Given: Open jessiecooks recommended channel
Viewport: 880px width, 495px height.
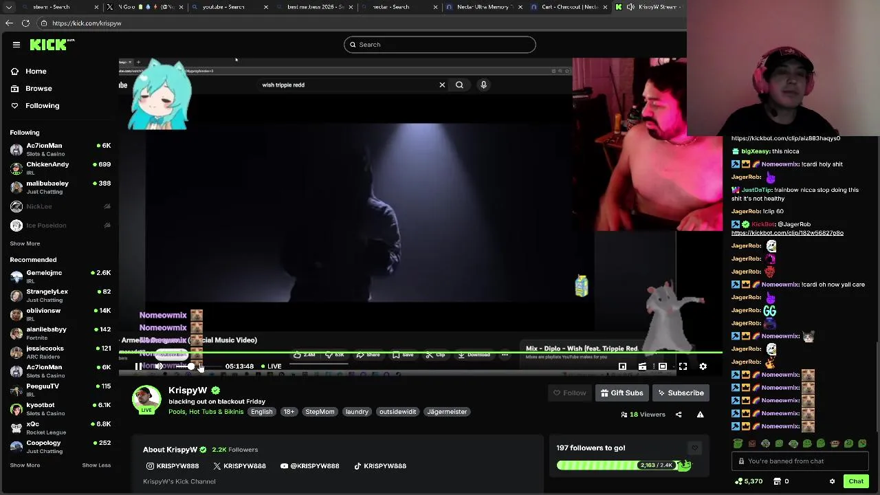Looking at the screenshot, I should tap(60, 352).
